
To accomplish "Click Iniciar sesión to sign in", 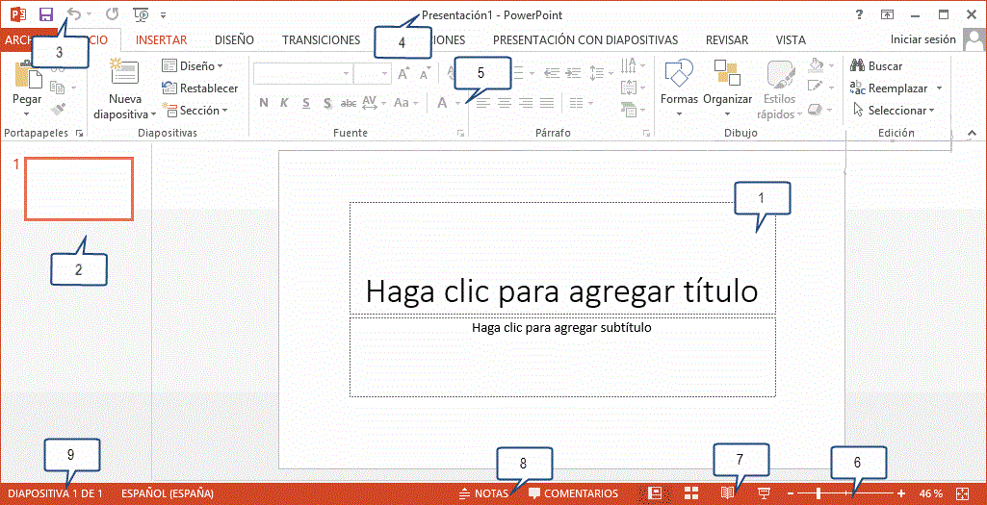I will point(924,39).
